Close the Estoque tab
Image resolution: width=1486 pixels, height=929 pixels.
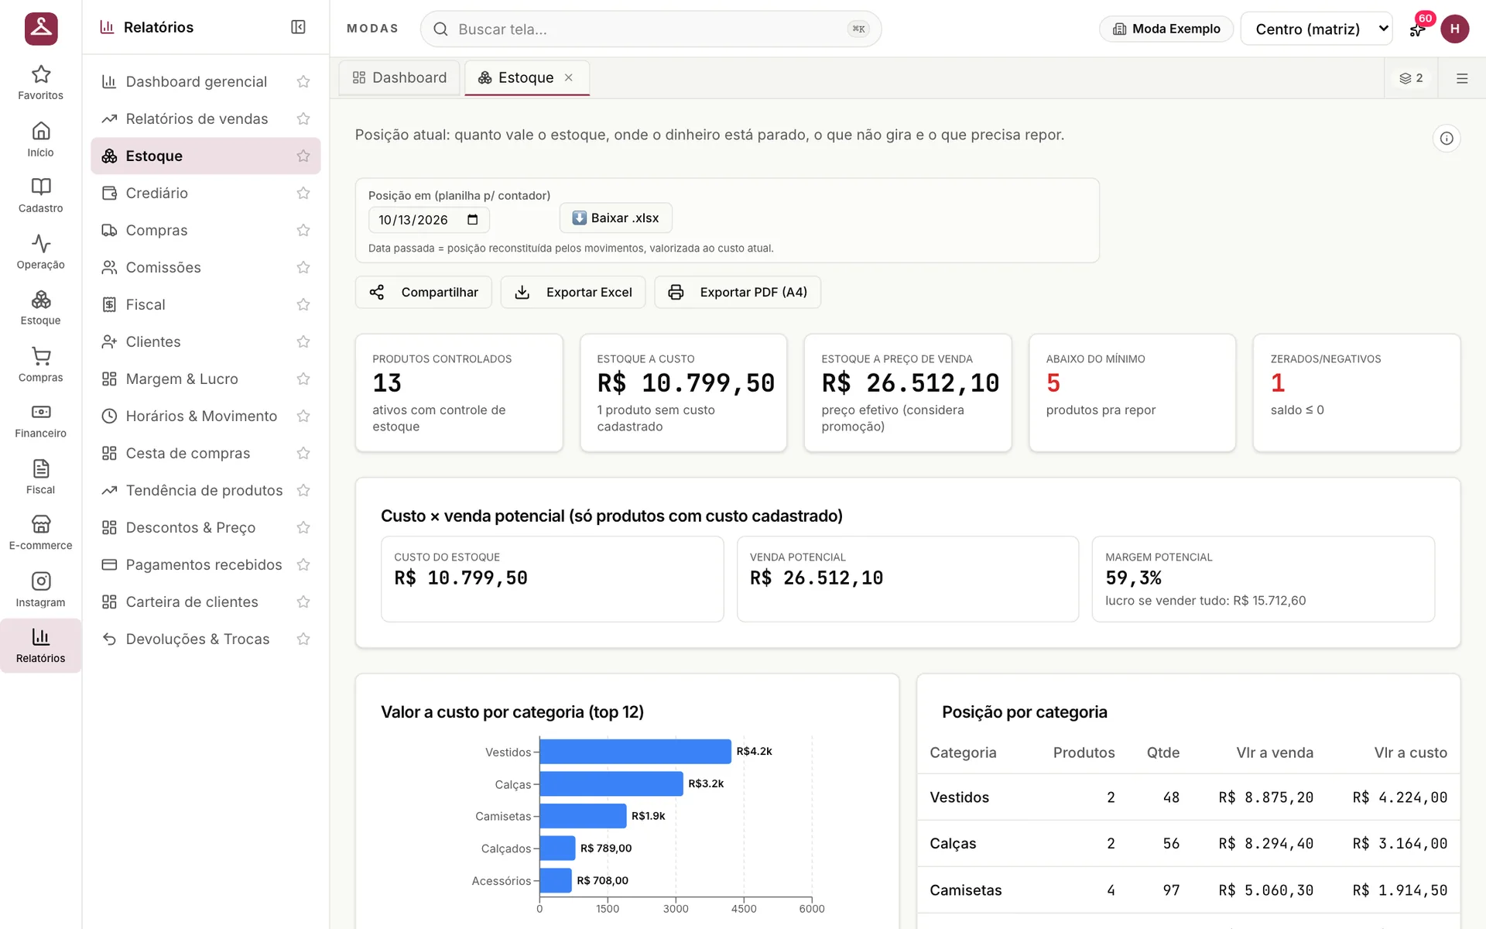[x=569, y=77]
